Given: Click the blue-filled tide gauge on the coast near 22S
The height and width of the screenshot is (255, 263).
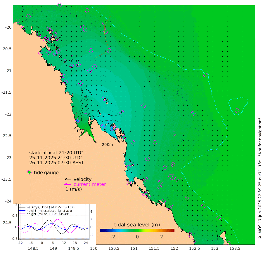Looking at the screenshot, I should [x=77, y=120].
